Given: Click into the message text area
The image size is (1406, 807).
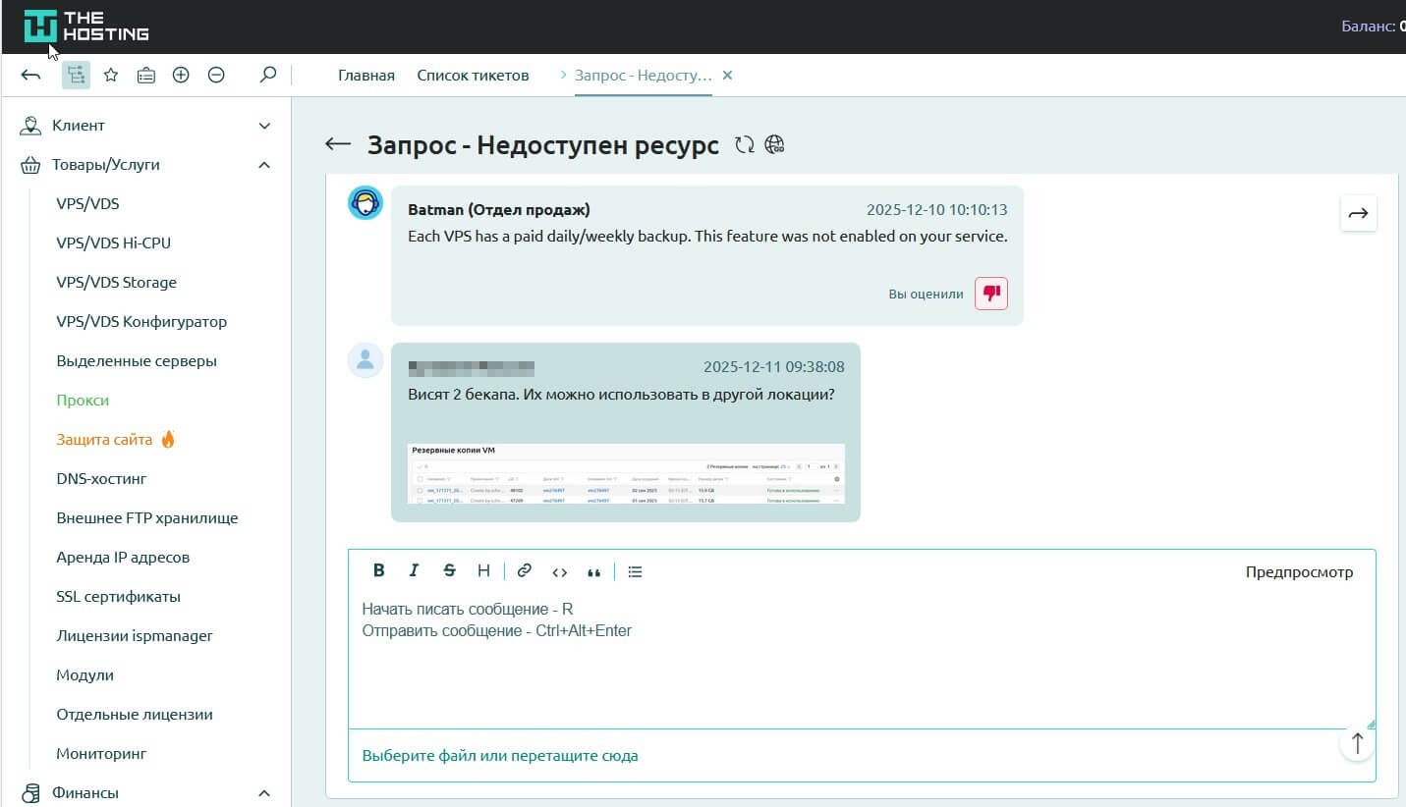Looking at the screenshot, I should [861, 658].
